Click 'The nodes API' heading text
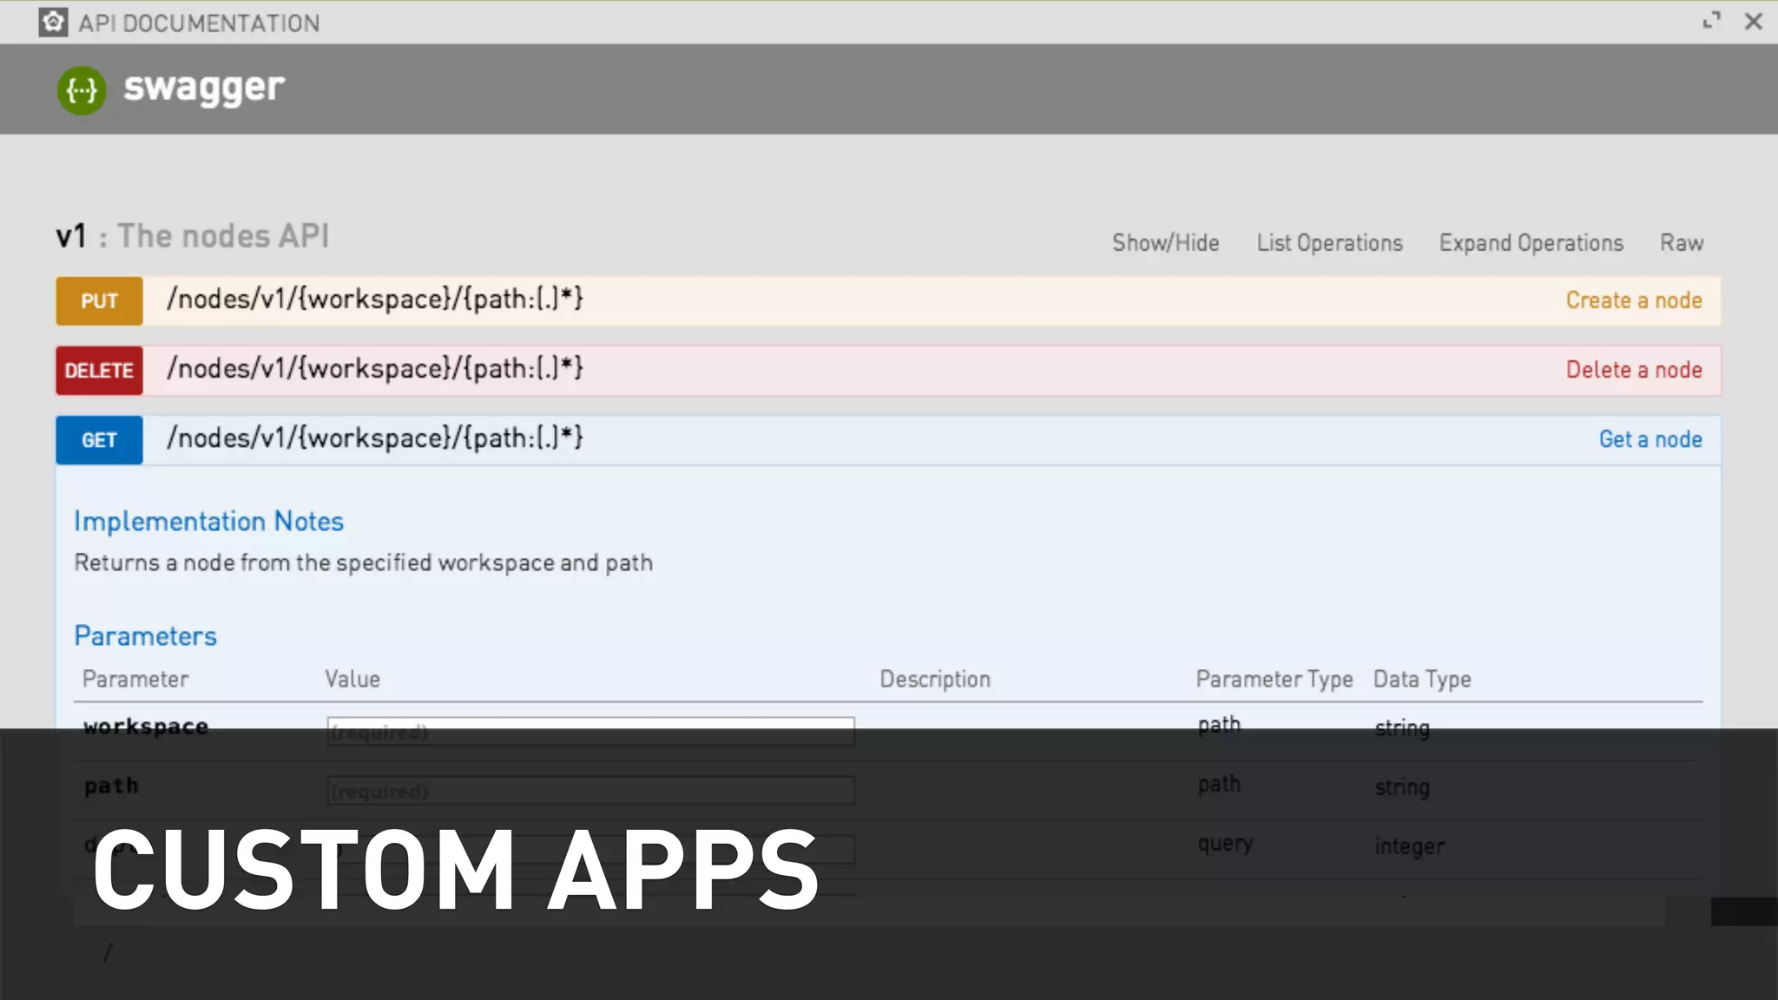 click(x=223, y=236)
